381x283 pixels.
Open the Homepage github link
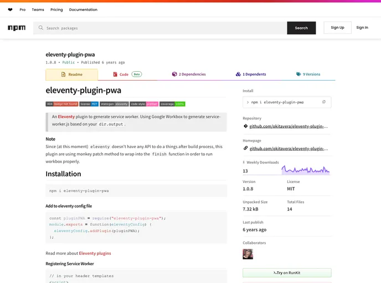tap(289, 149)
